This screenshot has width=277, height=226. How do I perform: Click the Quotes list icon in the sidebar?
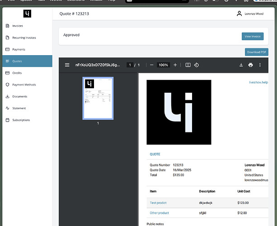[x=7, y=61]
